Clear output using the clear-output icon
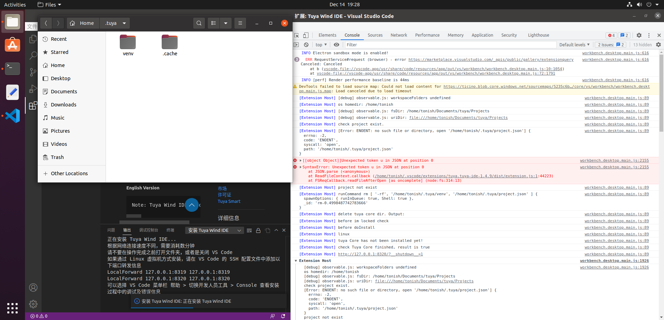 pos(249,230)
